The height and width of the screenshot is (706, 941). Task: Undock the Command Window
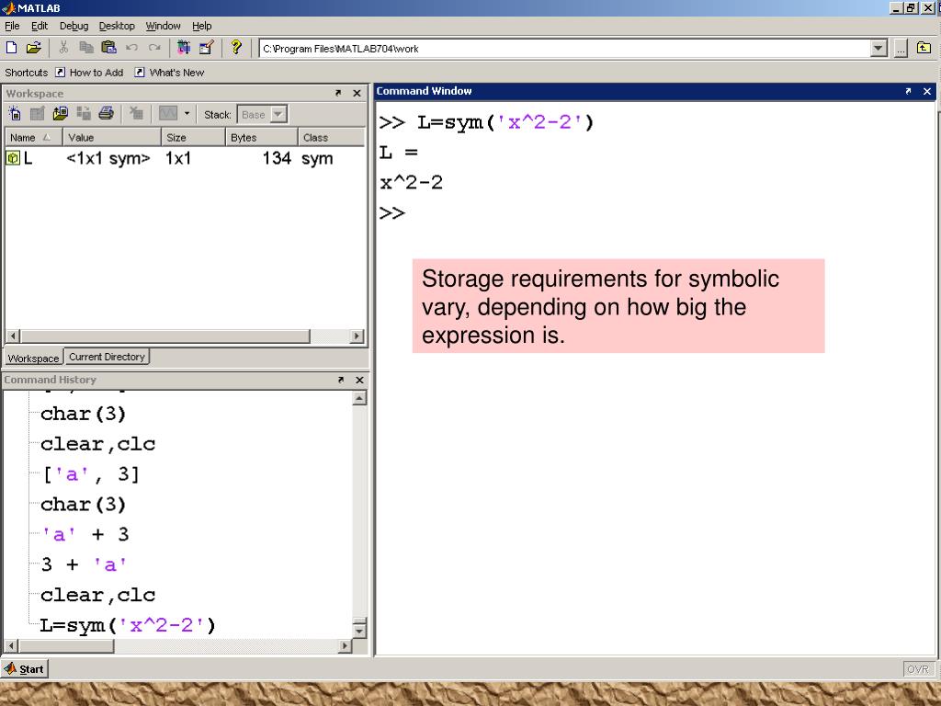[908, 91]
